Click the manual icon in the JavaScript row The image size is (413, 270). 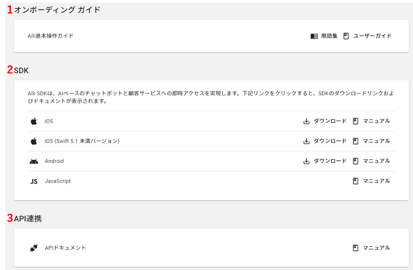pos(355,181)
